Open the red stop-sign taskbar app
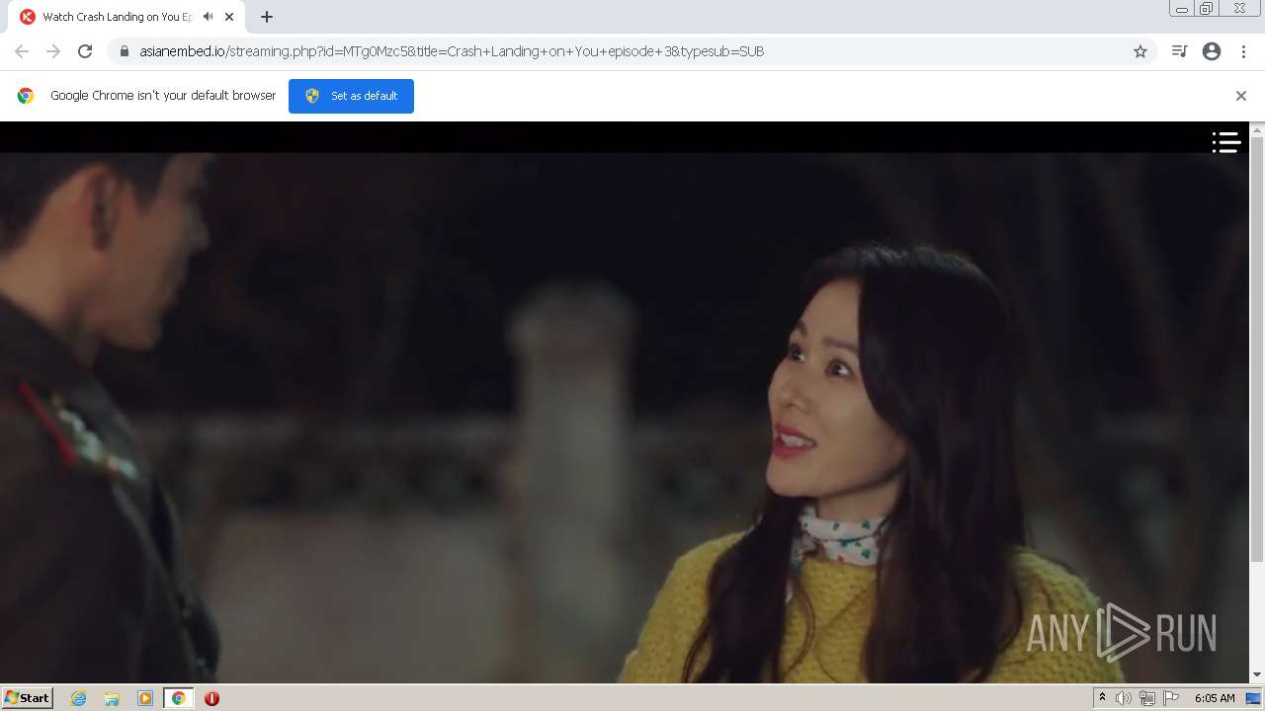 click(211, 698)
